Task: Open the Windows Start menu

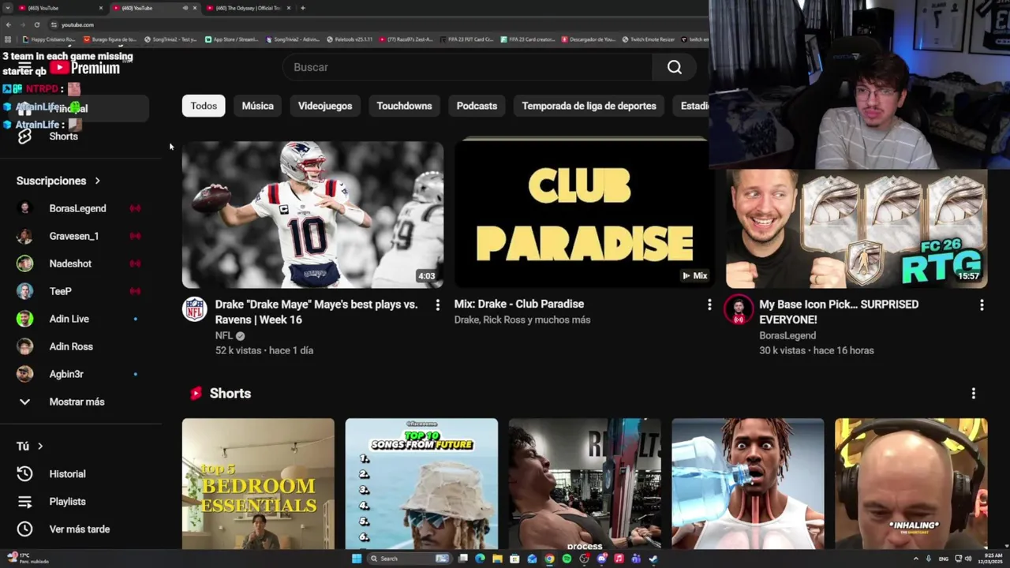Action: (357, 559)
